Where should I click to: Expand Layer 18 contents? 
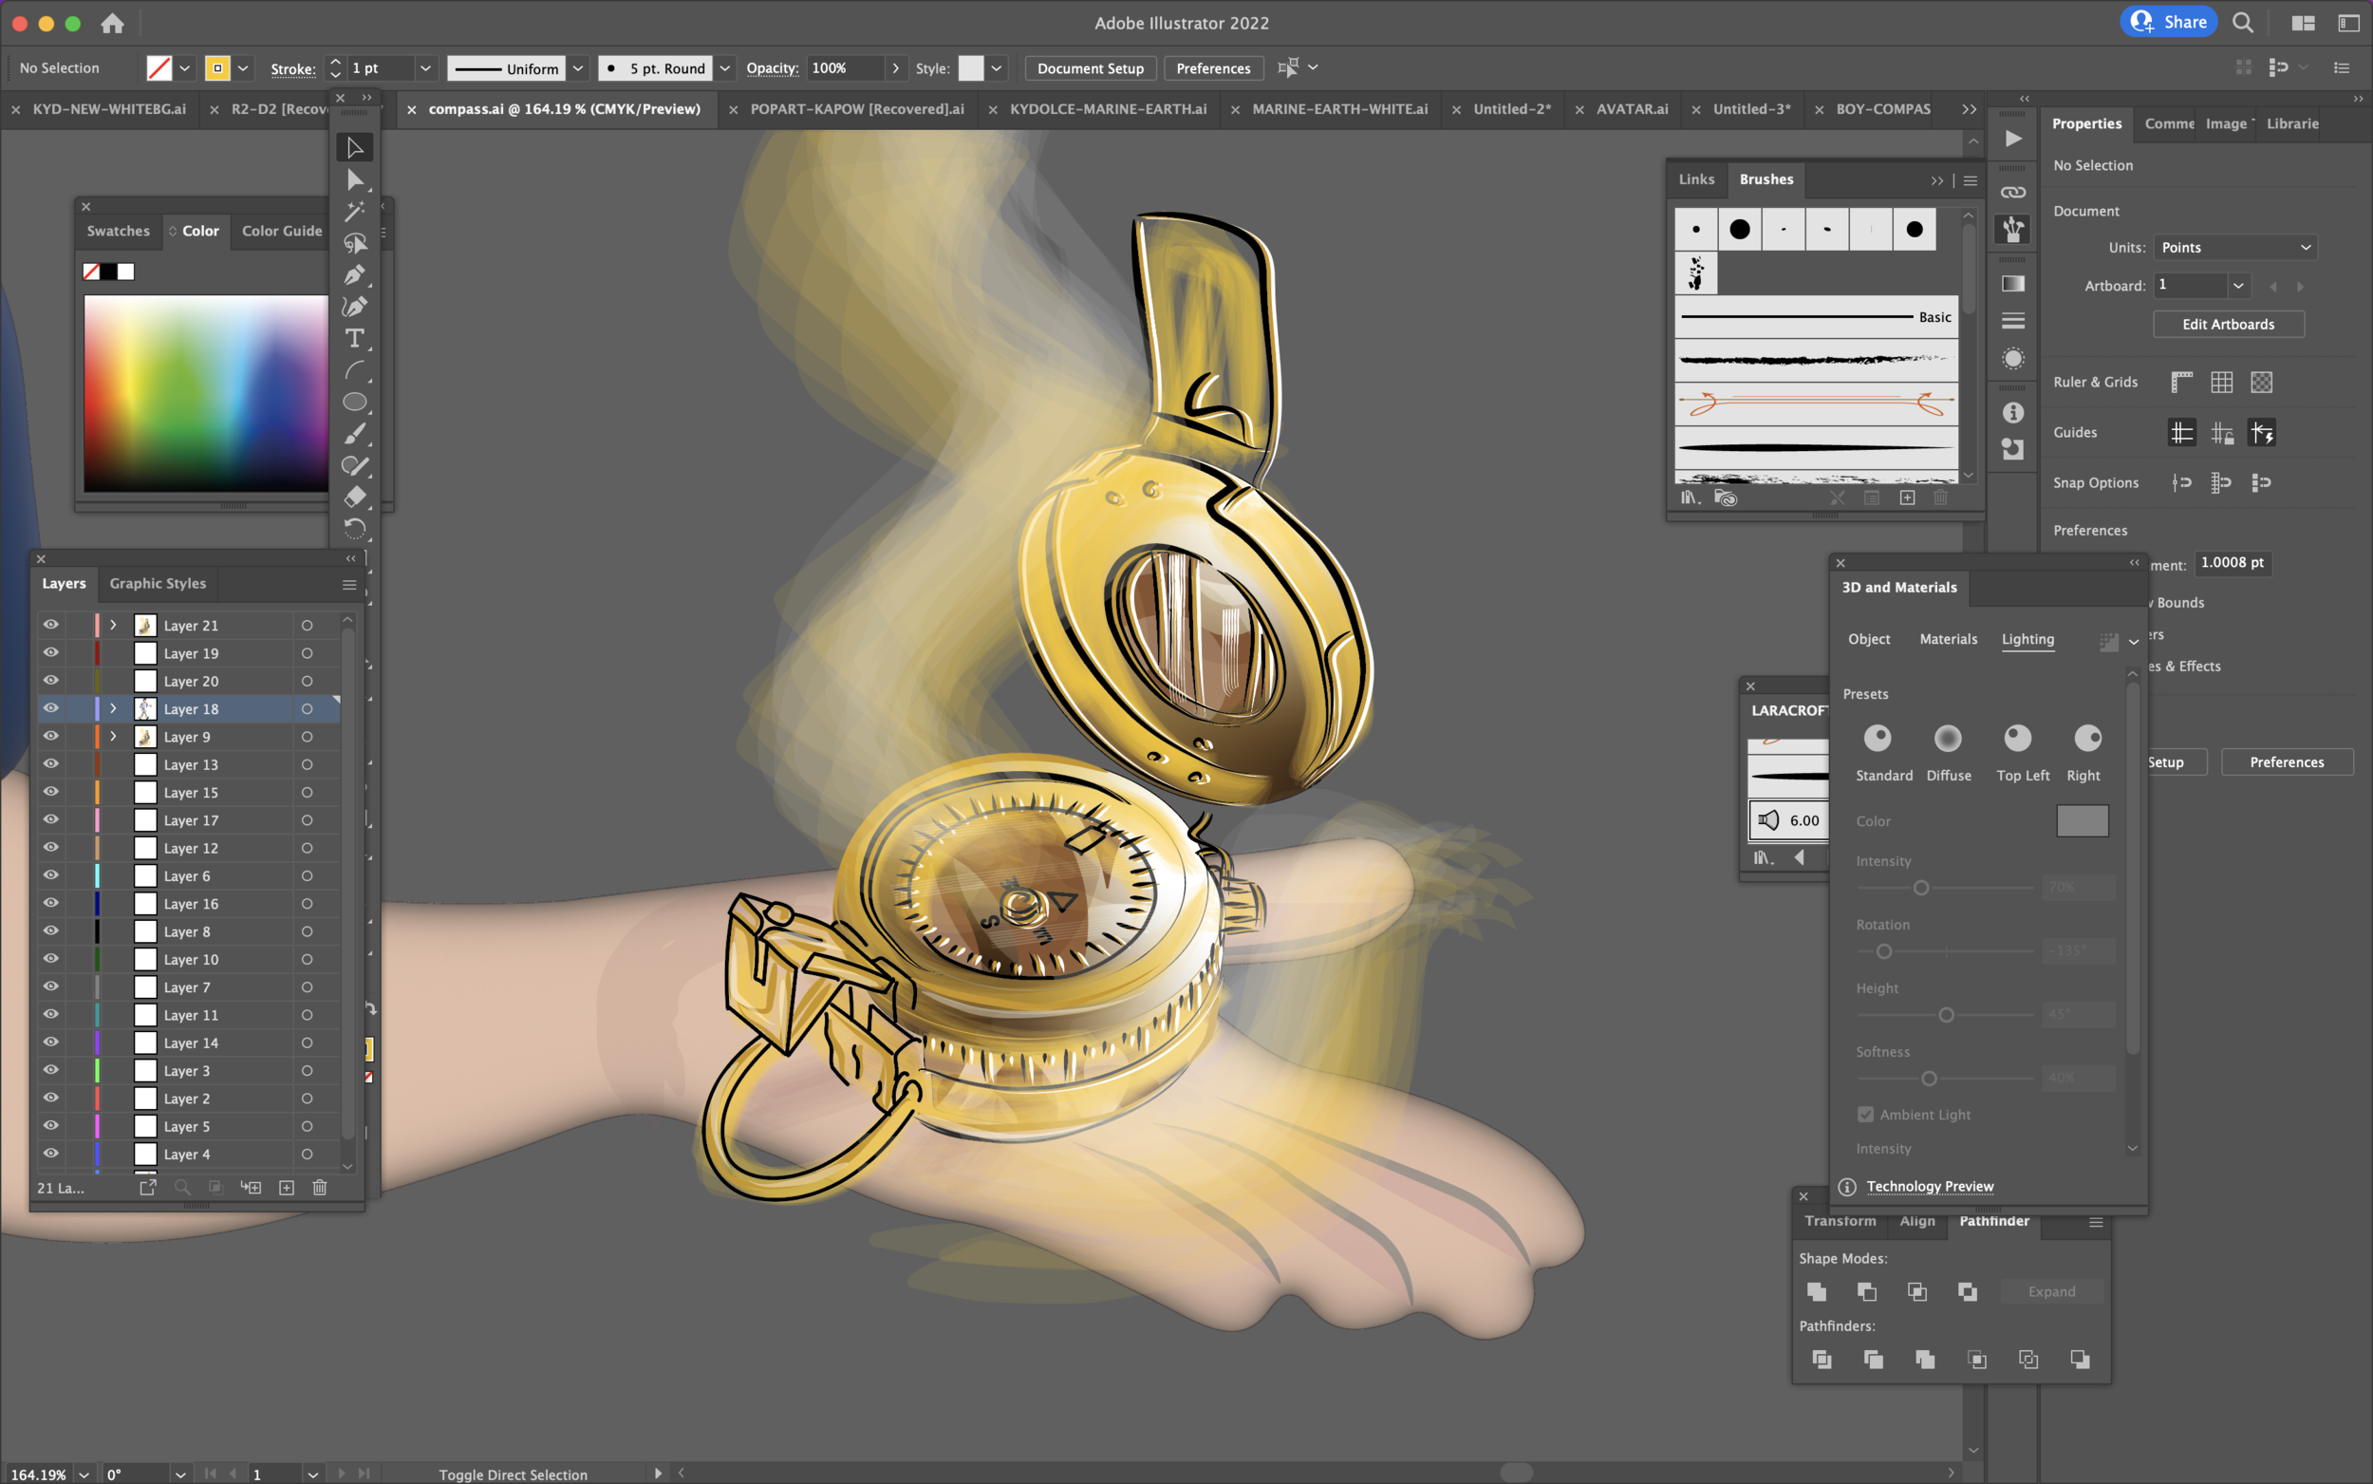point(113,708)
